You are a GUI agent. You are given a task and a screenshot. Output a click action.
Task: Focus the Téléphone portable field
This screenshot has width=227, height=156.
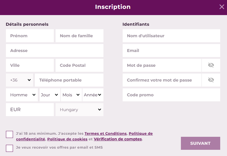click(69, 80)
